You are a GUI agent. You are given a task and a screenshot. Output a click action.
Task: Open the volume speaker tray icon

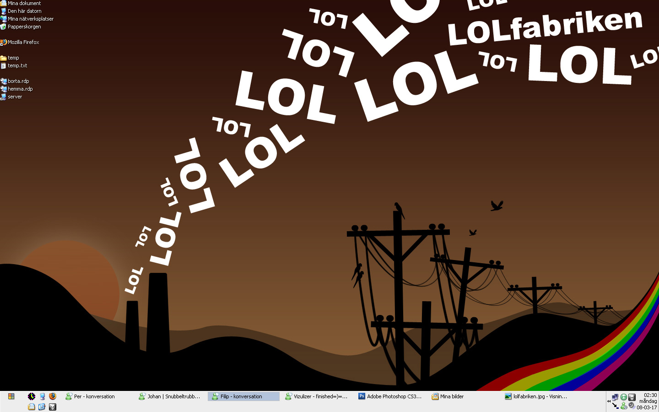pyautogui.click(x=632, y=406)
